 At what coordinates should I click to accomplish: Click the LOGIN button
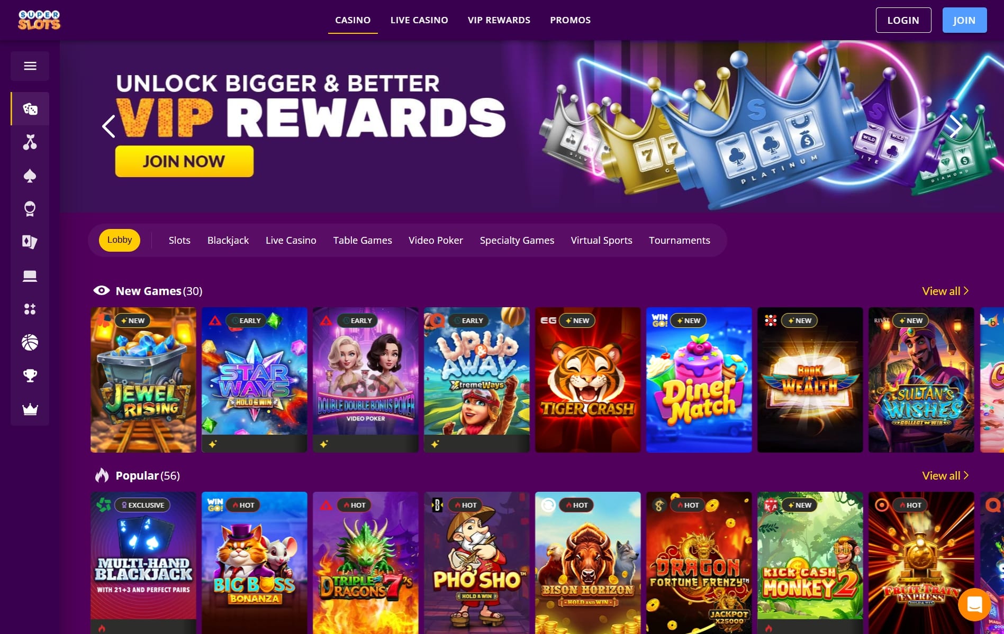click(903, 20)
